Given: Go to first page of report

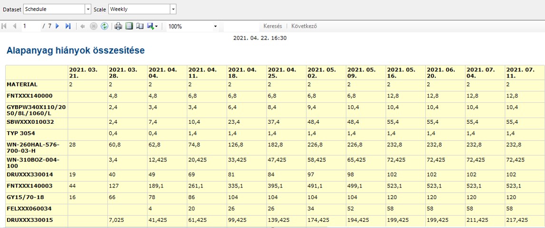Looking at the screenshot, I should 4,26.
